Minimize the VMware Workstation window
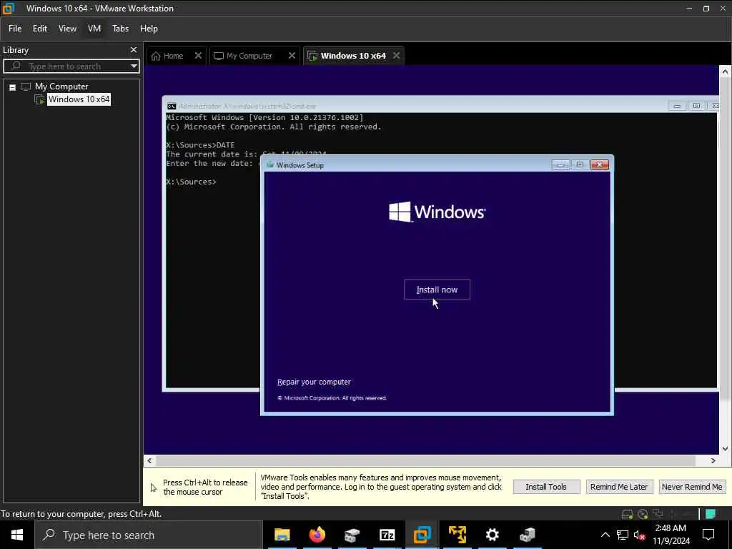732x549 pixels. tap(689, 9)
